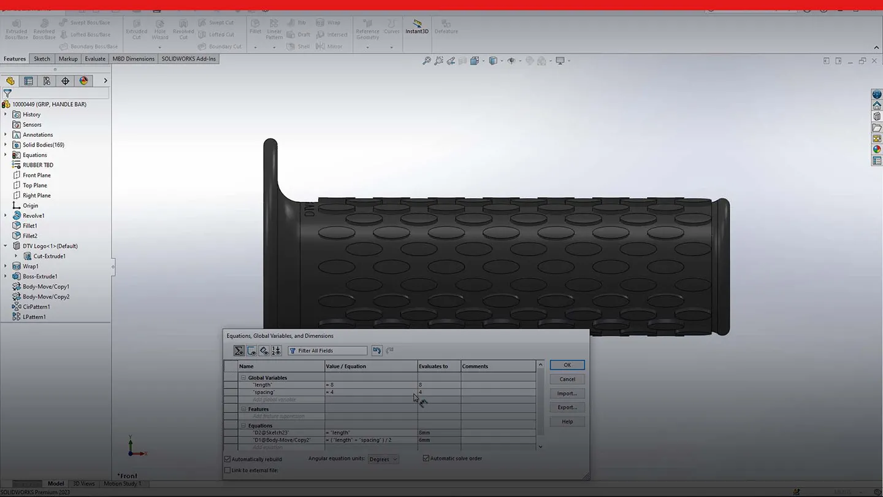Open the SOLIDWORKS Add-Ins tab

(188, 58)
